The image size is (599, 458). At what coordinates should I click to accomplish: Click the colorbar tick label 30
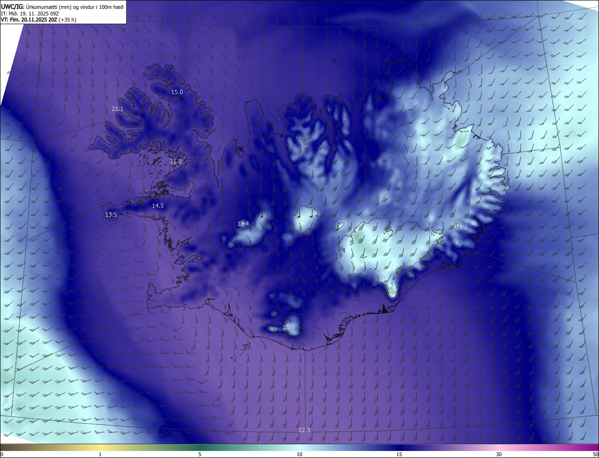(499, 454)
